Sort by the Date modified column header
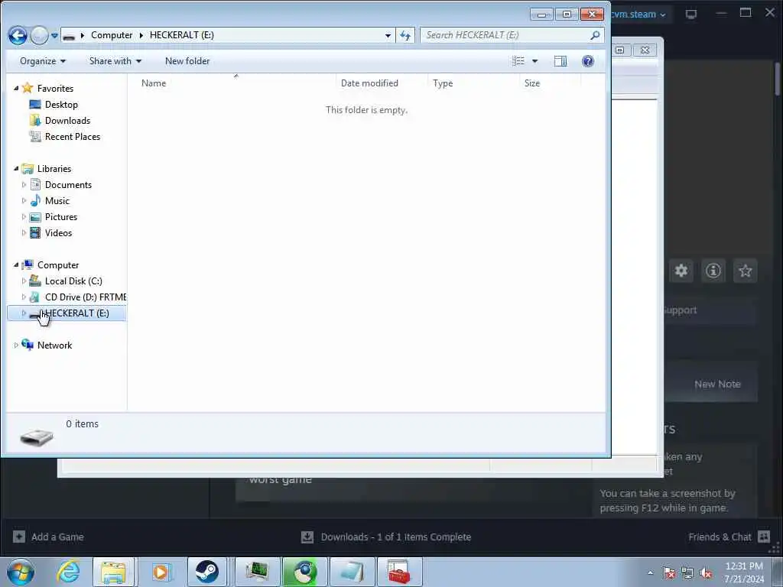Screen dimensions: 783x587 [x=369, y=83]
